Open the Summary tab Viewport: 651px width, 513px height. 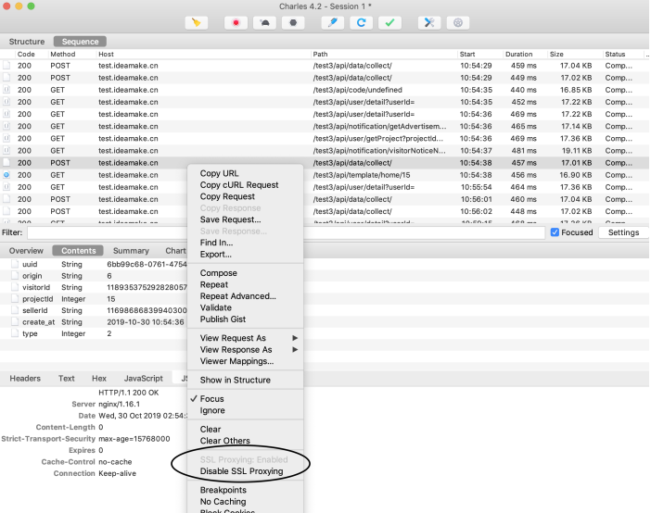(x=131, y=251)
